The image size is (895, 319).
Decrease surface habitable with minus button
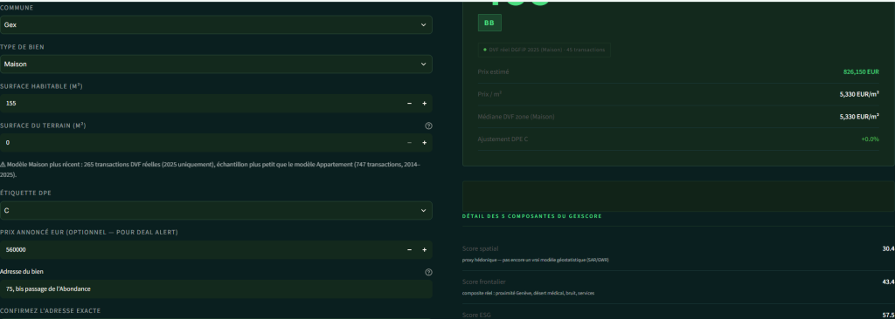pyautogui.click(x=409, y=104)
